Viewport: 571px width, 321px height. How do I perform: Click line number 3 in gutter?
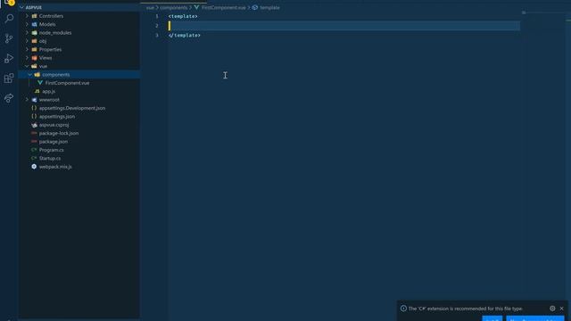click(157, 36)
